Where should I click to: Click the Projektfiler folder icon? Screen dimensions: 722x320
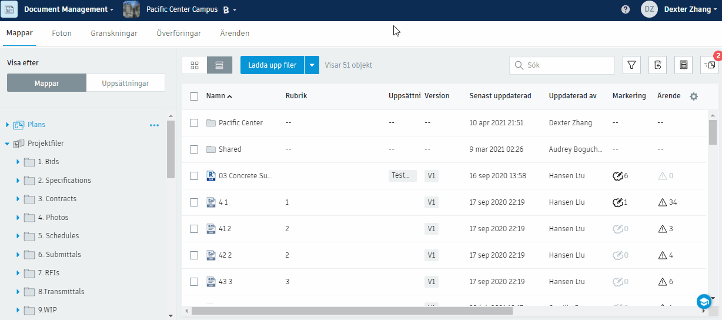click(18, 144)
